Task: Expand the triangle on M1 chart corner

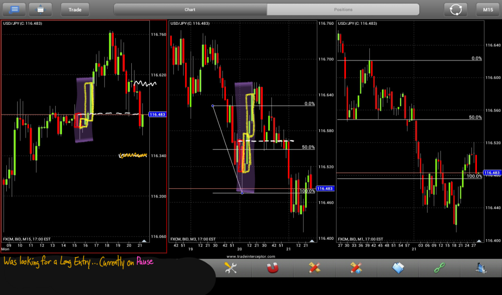Action: tap(479, 241)
